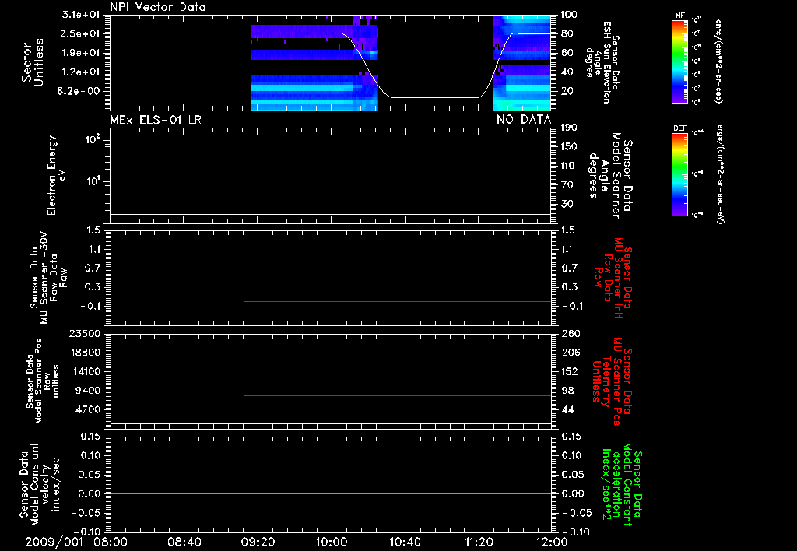Select the '2009/001 08:00' start time label

click(x=75, y=542)
